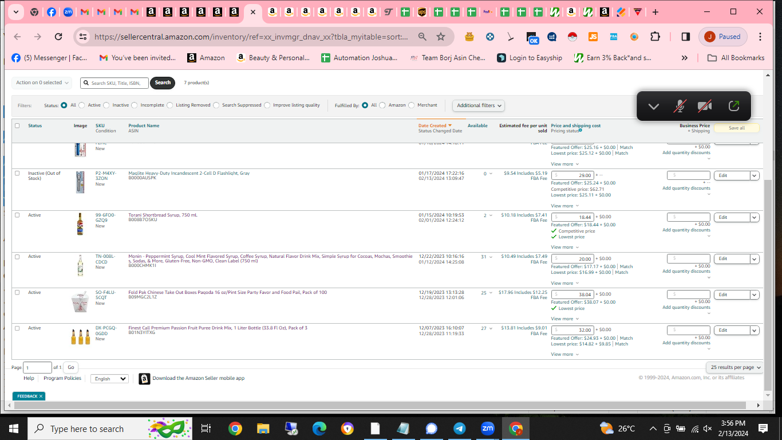The width and height of the screenshot is (782, 440).
Task: Tick the select-all checkbox in table header
Action: 17,126
